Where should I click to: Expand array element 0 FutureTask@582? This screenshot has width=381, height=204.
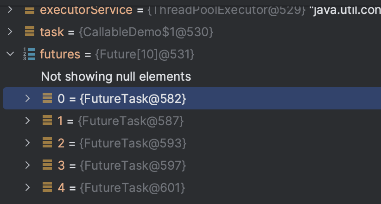tap(27, 98)
